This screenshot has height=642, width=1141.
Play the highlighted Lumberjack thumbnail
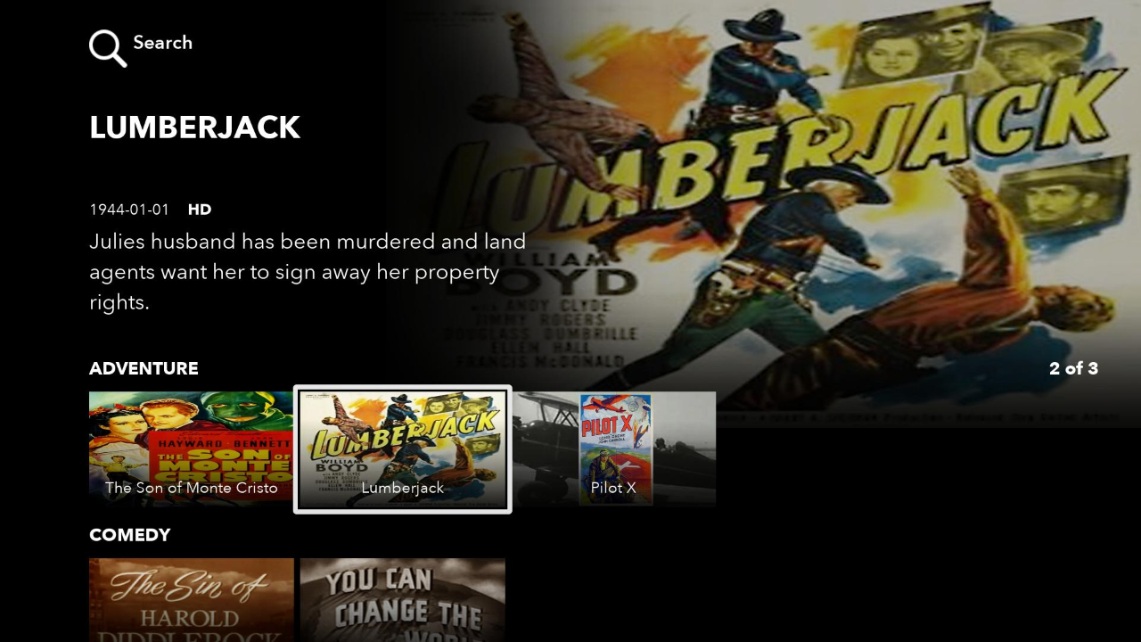(403, 449)
